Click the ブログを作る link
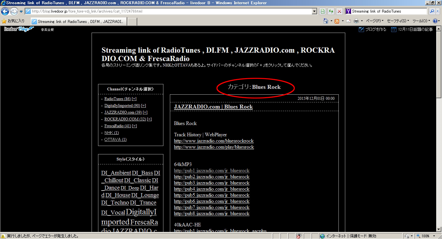 point(373,29)
